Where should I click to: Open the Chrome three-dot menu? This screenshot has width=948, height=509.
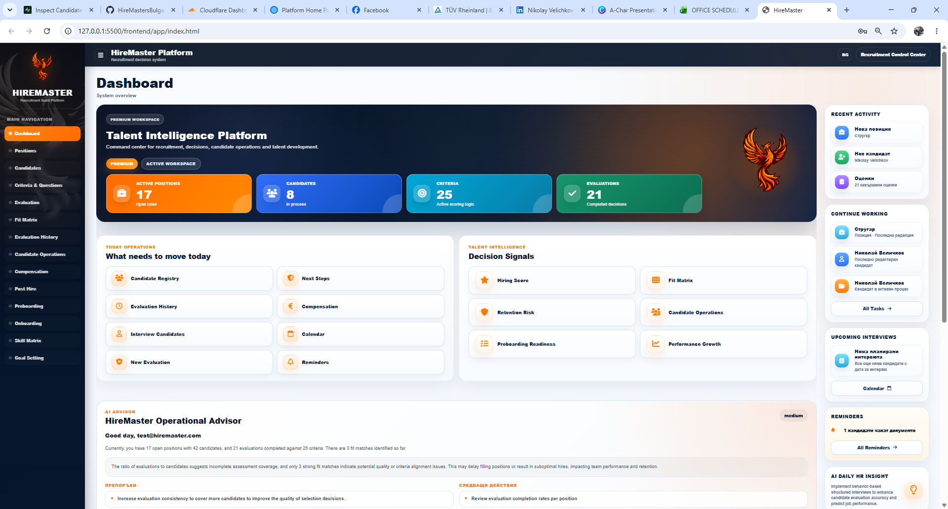937,31
